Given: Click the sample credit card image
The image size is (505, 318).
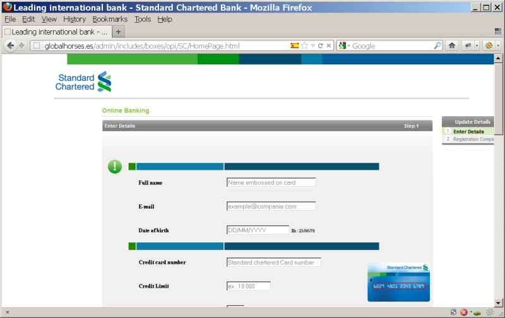Looking at the screenshot, I should click(398, 282).
